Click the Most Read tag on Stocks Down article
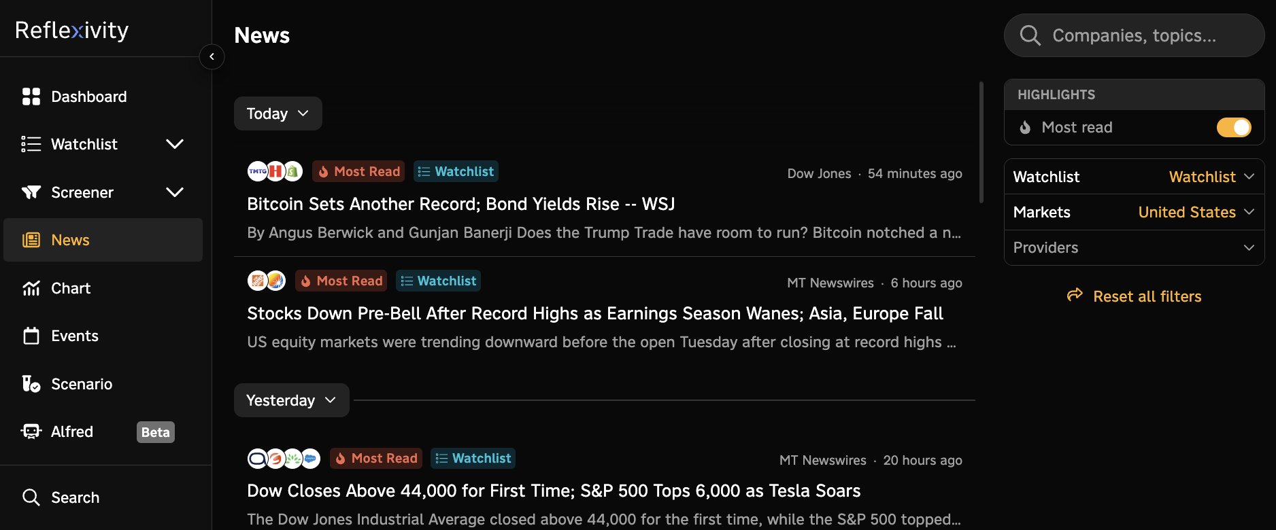The width and height of the screenshot is (1276, 530). pos(341,281)
